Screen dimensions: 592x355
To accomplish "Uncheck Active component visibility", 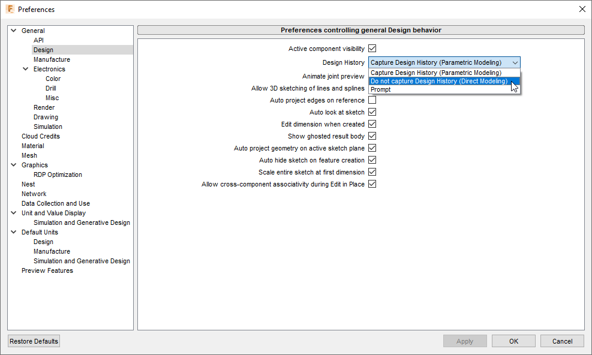I will [x=372, y=49].
